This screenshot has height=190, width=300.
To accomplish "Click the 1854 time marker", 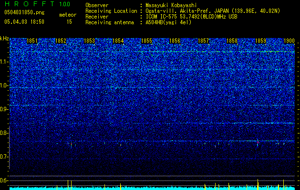I will point(118,41).
